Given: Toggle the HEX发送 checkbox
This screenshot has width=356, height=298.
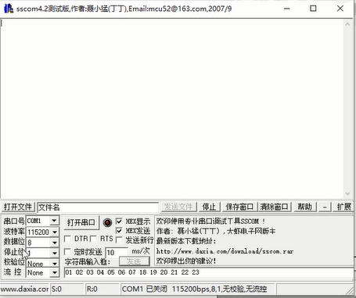Looking at the screenshot, I should 119,231.
